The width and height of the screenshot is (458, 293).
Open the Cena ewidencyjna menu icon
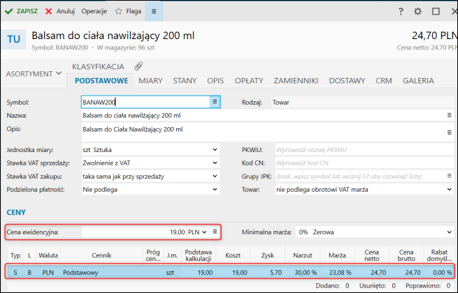215,232
